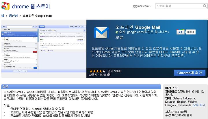Go to the 앱 breadcrumb link
Viewport: 208px width, 119px height.
[3, 16]
